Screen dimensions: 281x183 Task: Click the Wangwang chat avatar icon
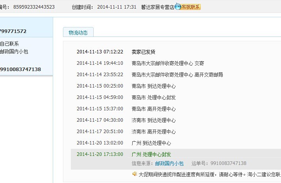coord(178,7)
